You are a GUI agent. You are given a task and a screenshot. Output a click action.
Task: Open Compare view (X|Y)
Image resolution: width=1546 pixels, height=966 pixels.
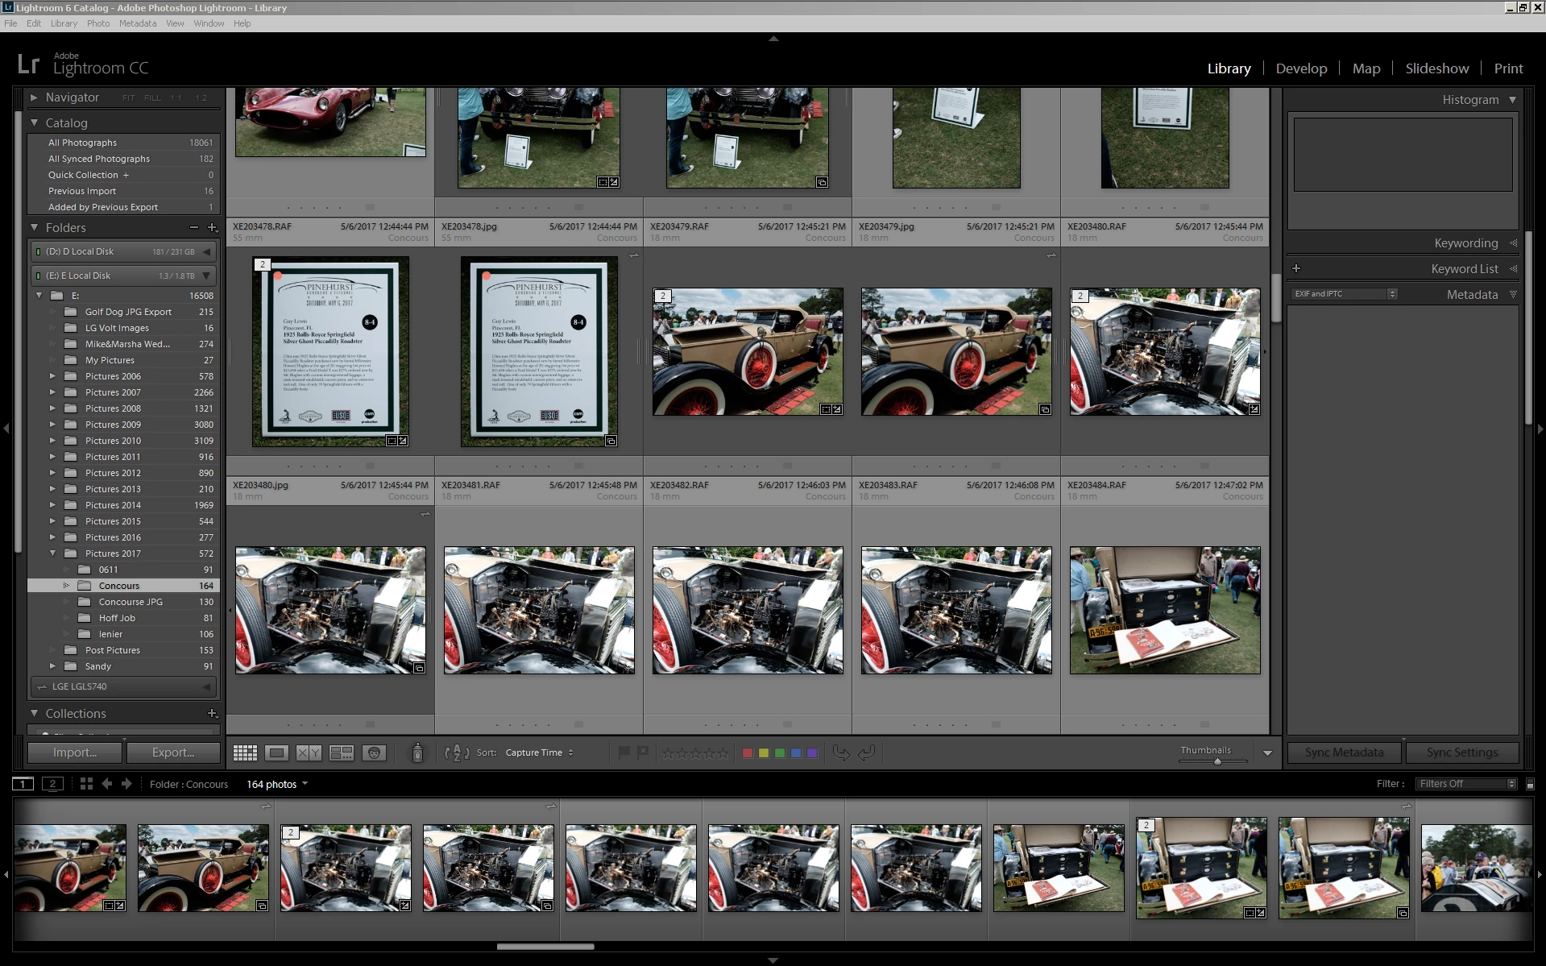click(309, 752)
